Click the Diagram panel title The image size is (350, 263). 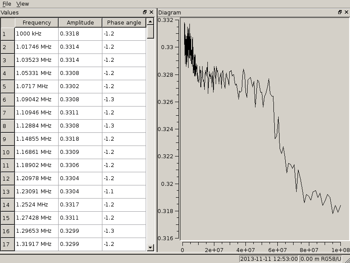169,13
